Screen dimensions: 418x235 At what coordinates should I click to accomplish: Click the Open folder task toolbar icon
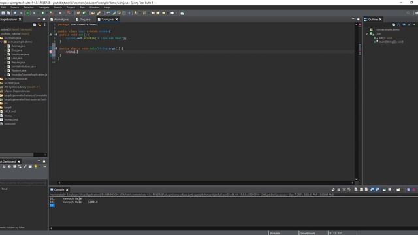click(x=93, y=13)
